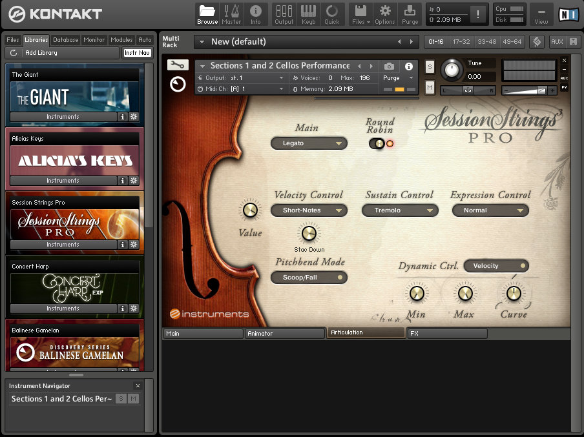Open info for Alicias Keys library
The height and width of the screenshot is (437, 584).
(x=123, y=181)
